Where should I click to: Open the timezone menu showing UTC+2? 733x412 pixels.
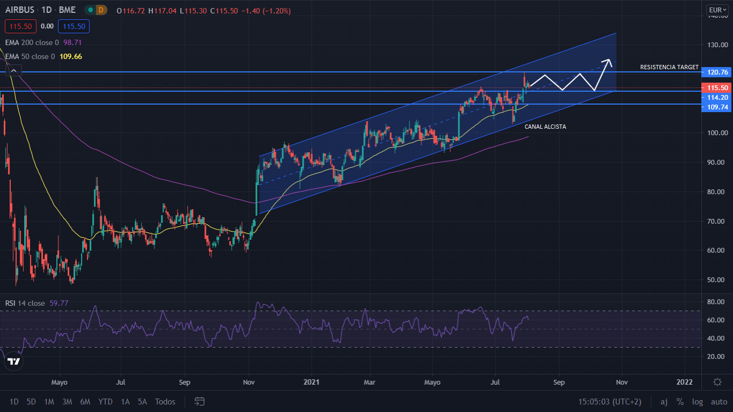pos(610,401)
